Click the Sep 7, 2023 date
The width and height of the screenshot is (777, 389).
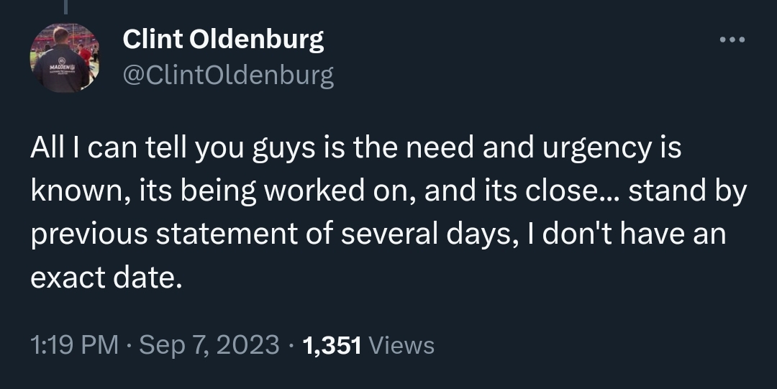[209, 345]
